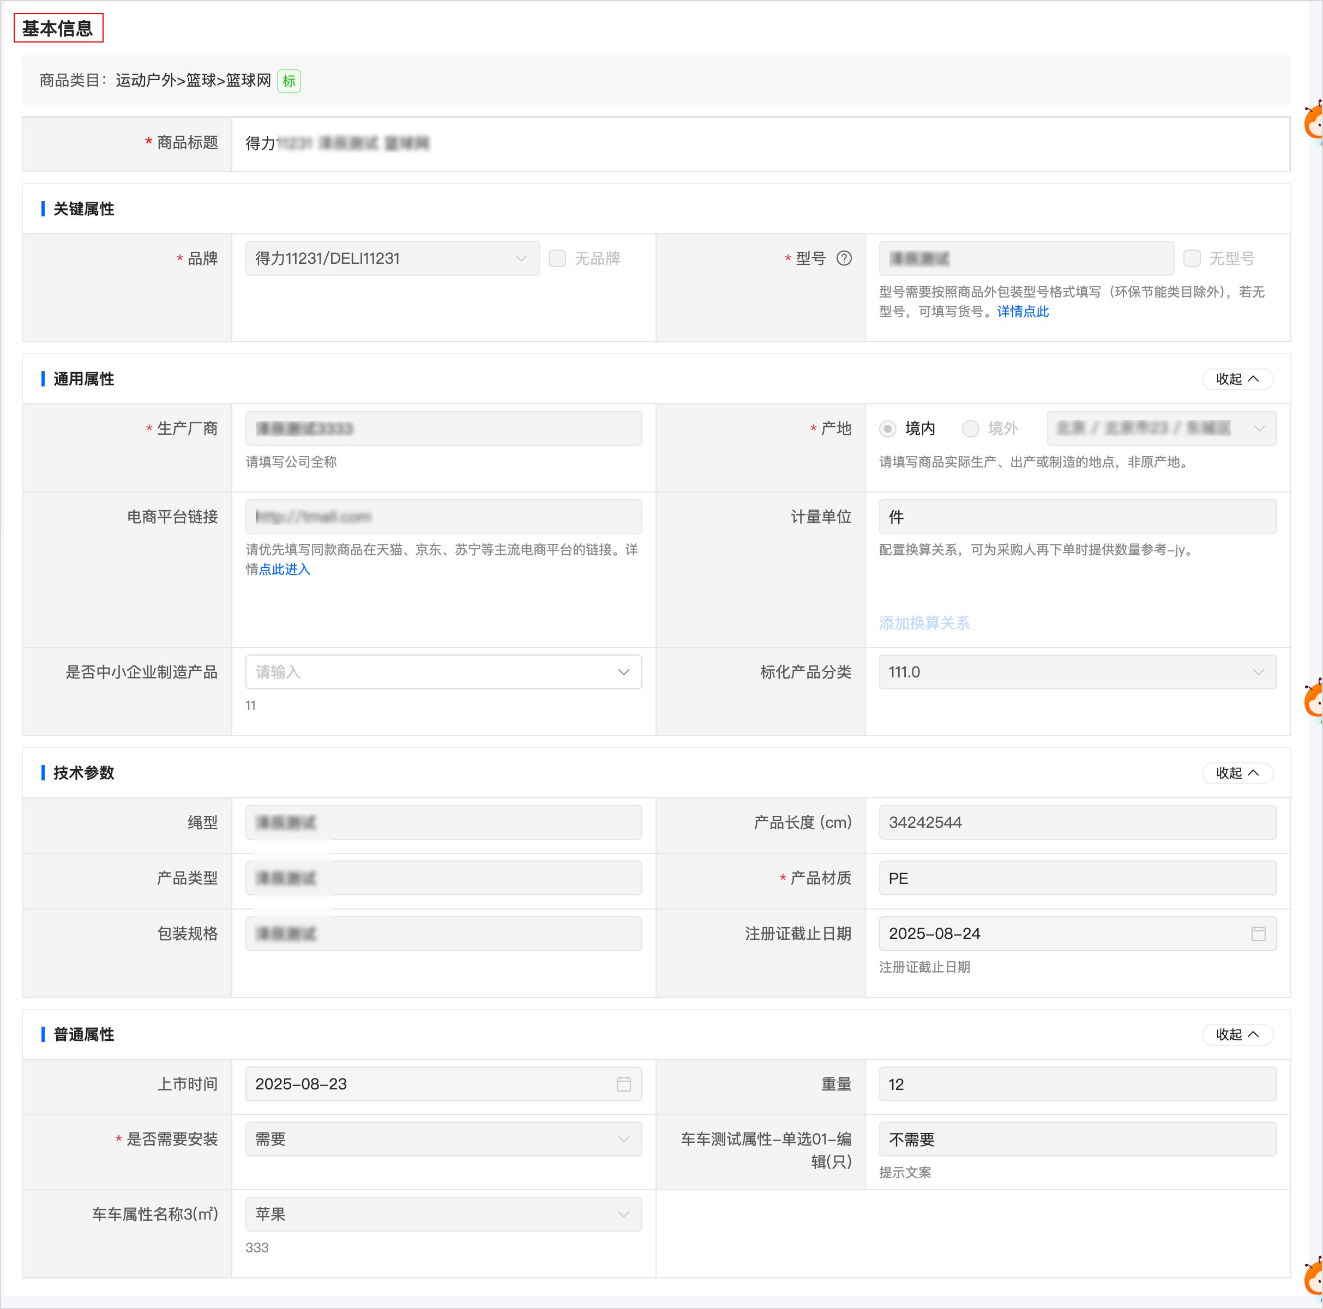Click calendar icon in 注册证截止日期 field
Screen dimensions: 1323x1309
[1258, 934]
